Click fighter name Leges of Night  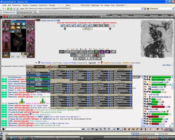tap(70, 63)
